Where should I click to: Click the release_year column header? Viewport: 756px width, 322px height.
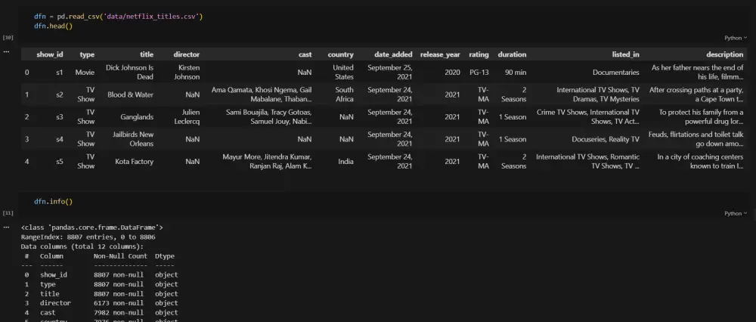[x=440, y=54]
